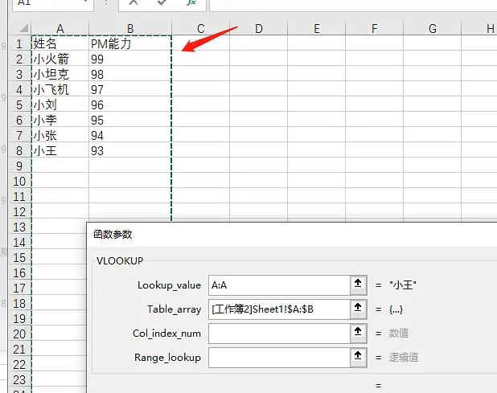Select row 5 header
This screenshot has height=393, width=497.
pyautogui.click(x=19, y=104)
